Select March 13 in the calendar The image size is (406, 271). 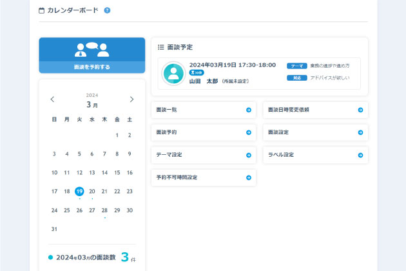[x=92, y=173]
